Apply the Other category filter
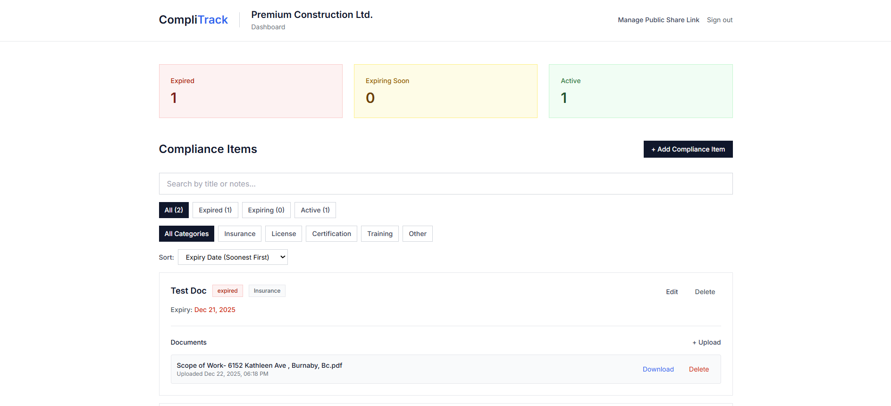Image resolution: width=891 pixels, height=406 pixels. (417, 233)
